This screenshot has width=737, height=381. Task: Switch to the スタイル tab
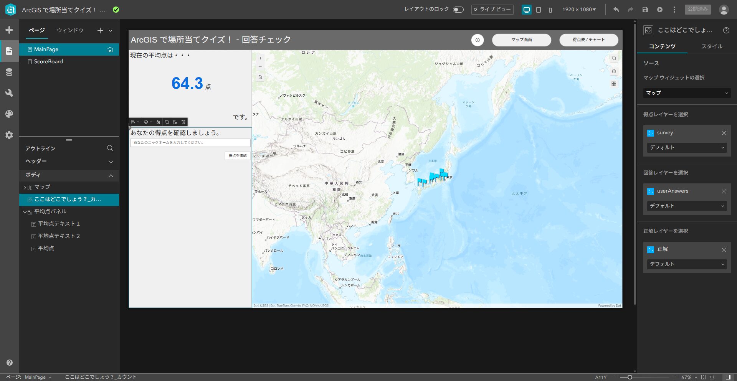point(712,46)
